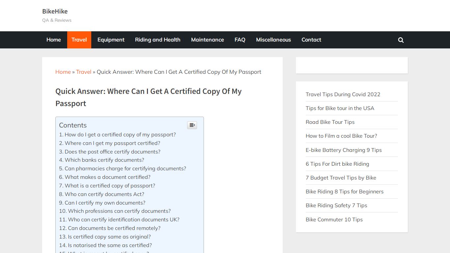Click the 'QA & Reviews' tagline text
The image size is (450, 253).
click(57, 20)
